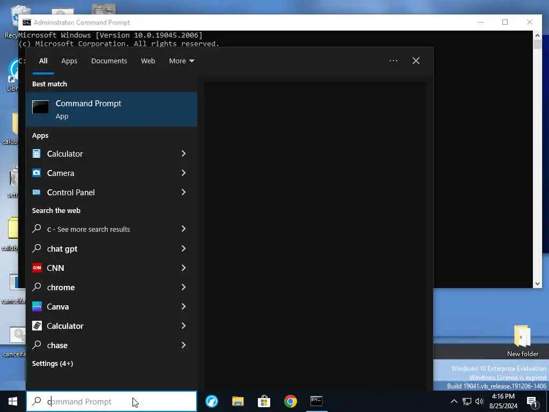Expand the chase suggestion arrow
The height and width of the screenshot is (412, 549).
point(183,345)
